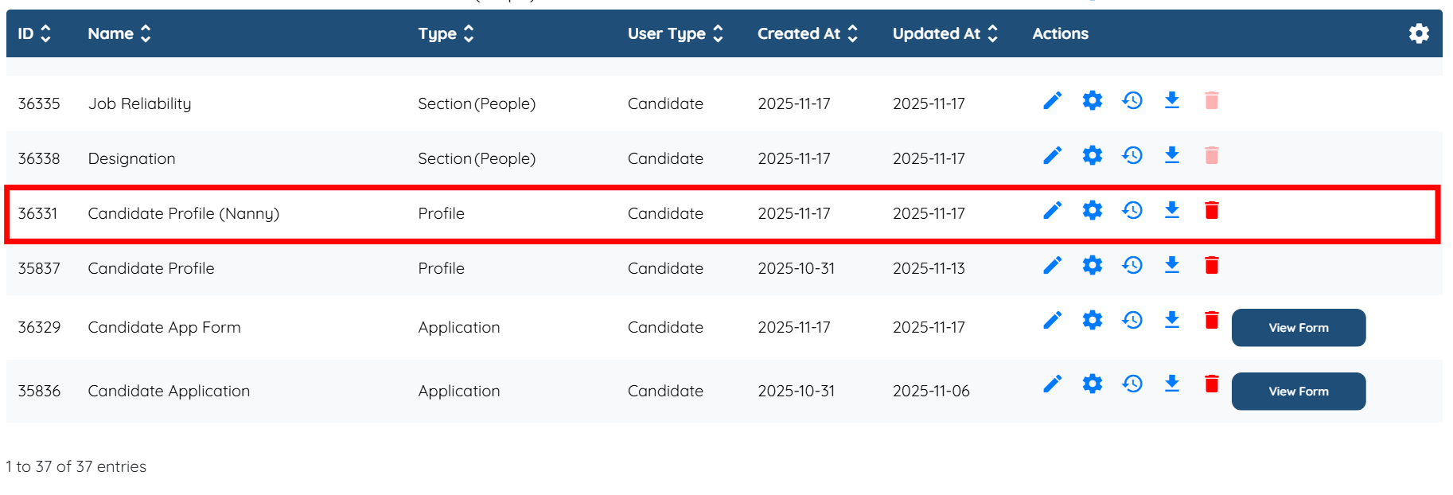The image size is (1453, 495).
Task: Click View Form for Candidate App Form
Action: [1298, 328]
